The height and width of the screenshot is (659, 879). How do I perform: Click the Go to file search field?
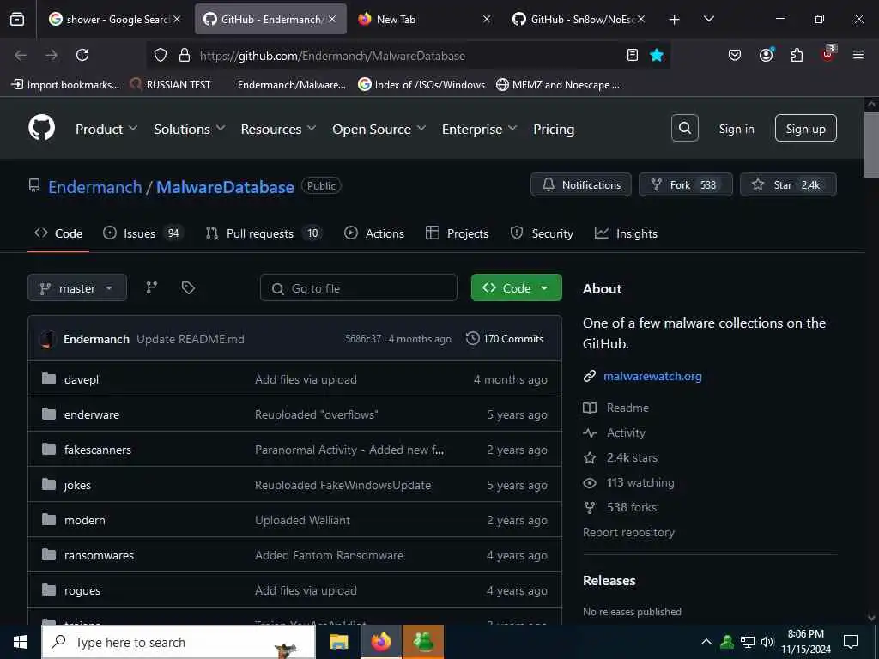click(x=358, y=288)
